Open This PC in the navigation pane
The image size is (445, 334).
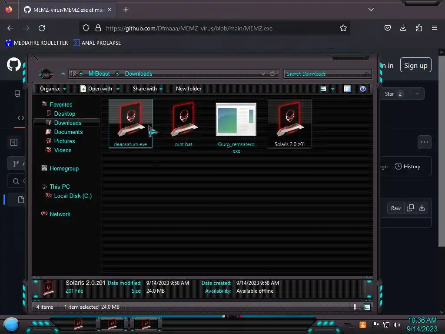[x=59, y=187]
